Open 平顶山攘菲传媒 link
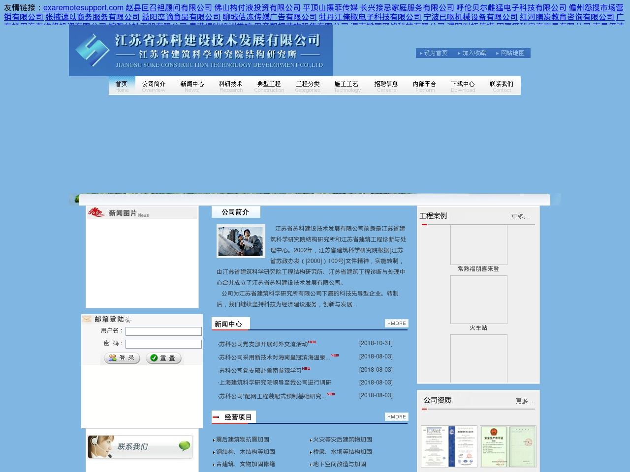The image size is (630, 472). pos(330,7)
